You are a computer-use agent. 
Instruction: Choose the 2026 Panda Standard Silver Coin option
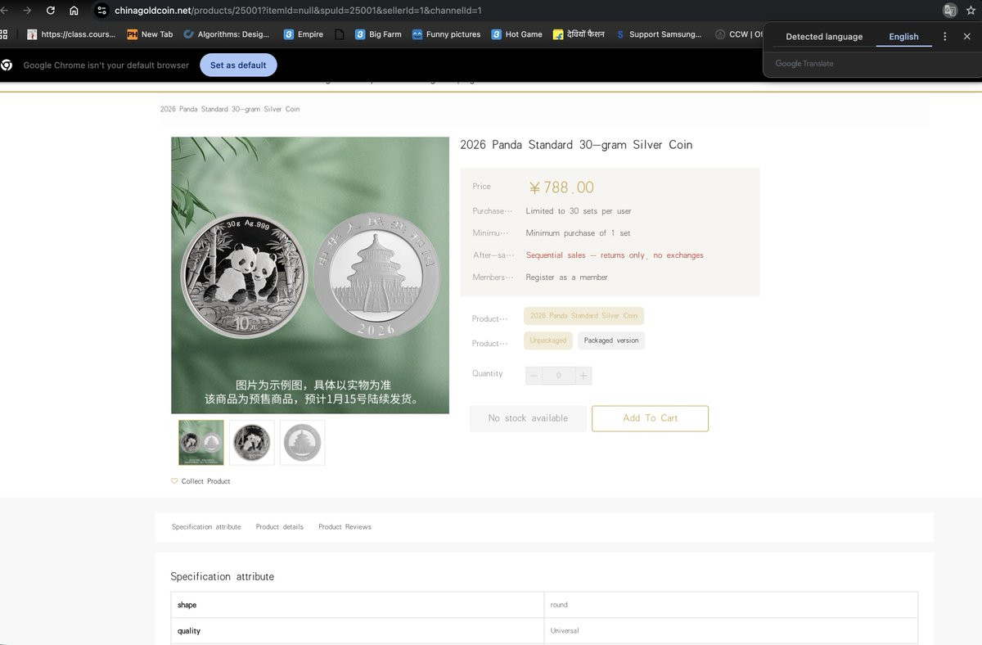[x=583, y=316]
